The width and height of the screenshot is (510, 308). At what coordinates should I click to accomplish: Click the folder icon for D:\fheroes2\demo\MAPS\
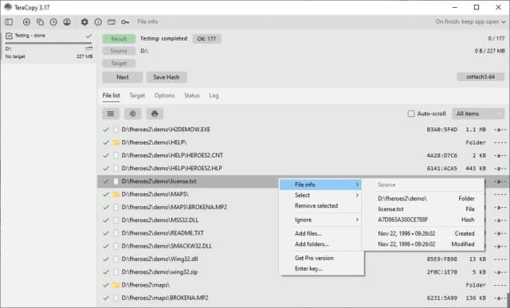coord(116,194)
